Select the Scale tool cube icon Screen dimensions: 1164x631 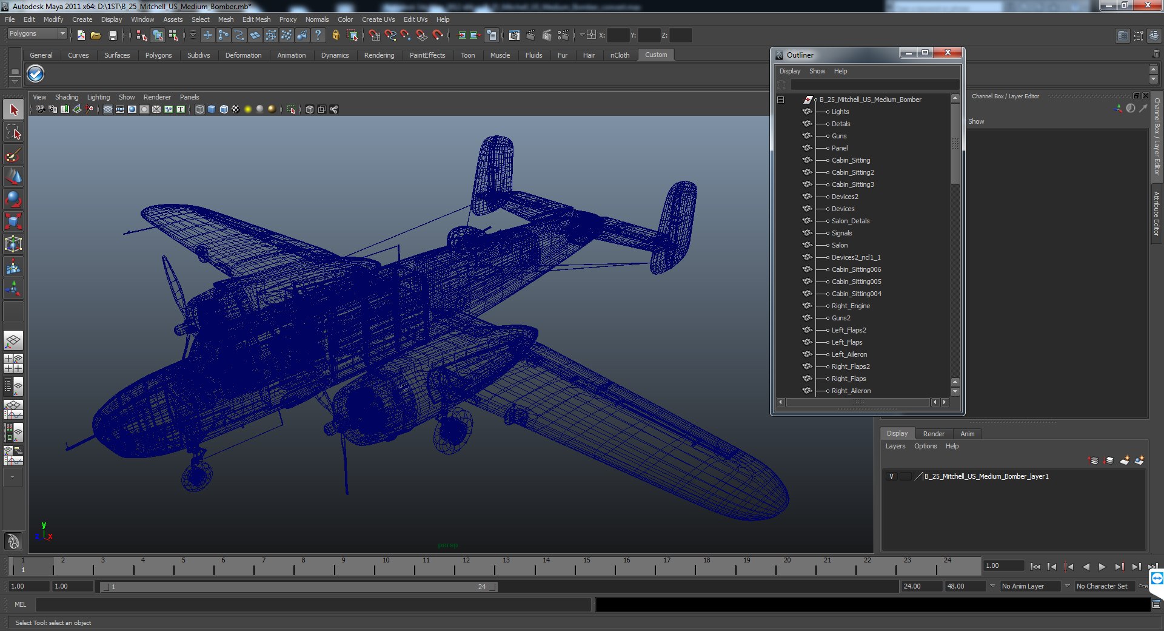tap(13, 221)
